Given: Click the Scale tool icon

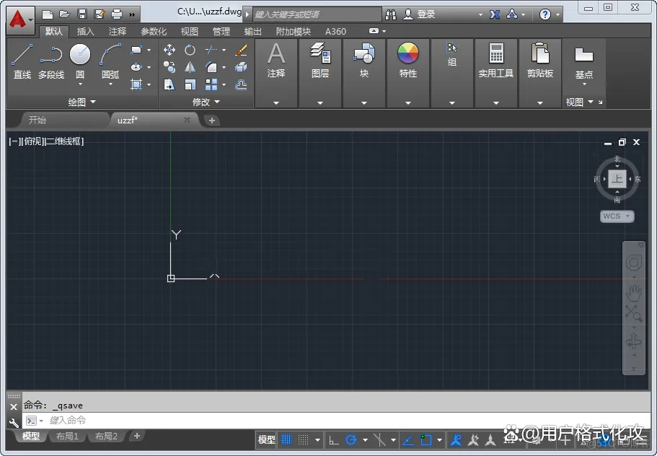Looking at the screenshot, I should click(190, 84).
